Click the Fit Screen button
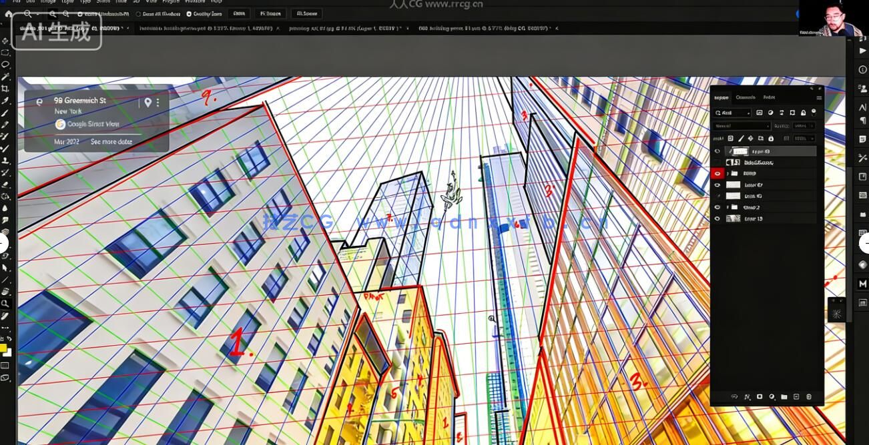This screenshot has height=445, width=869. 270,13
